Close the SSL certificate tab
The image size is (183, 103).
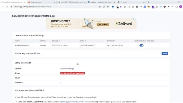[25, 2]
